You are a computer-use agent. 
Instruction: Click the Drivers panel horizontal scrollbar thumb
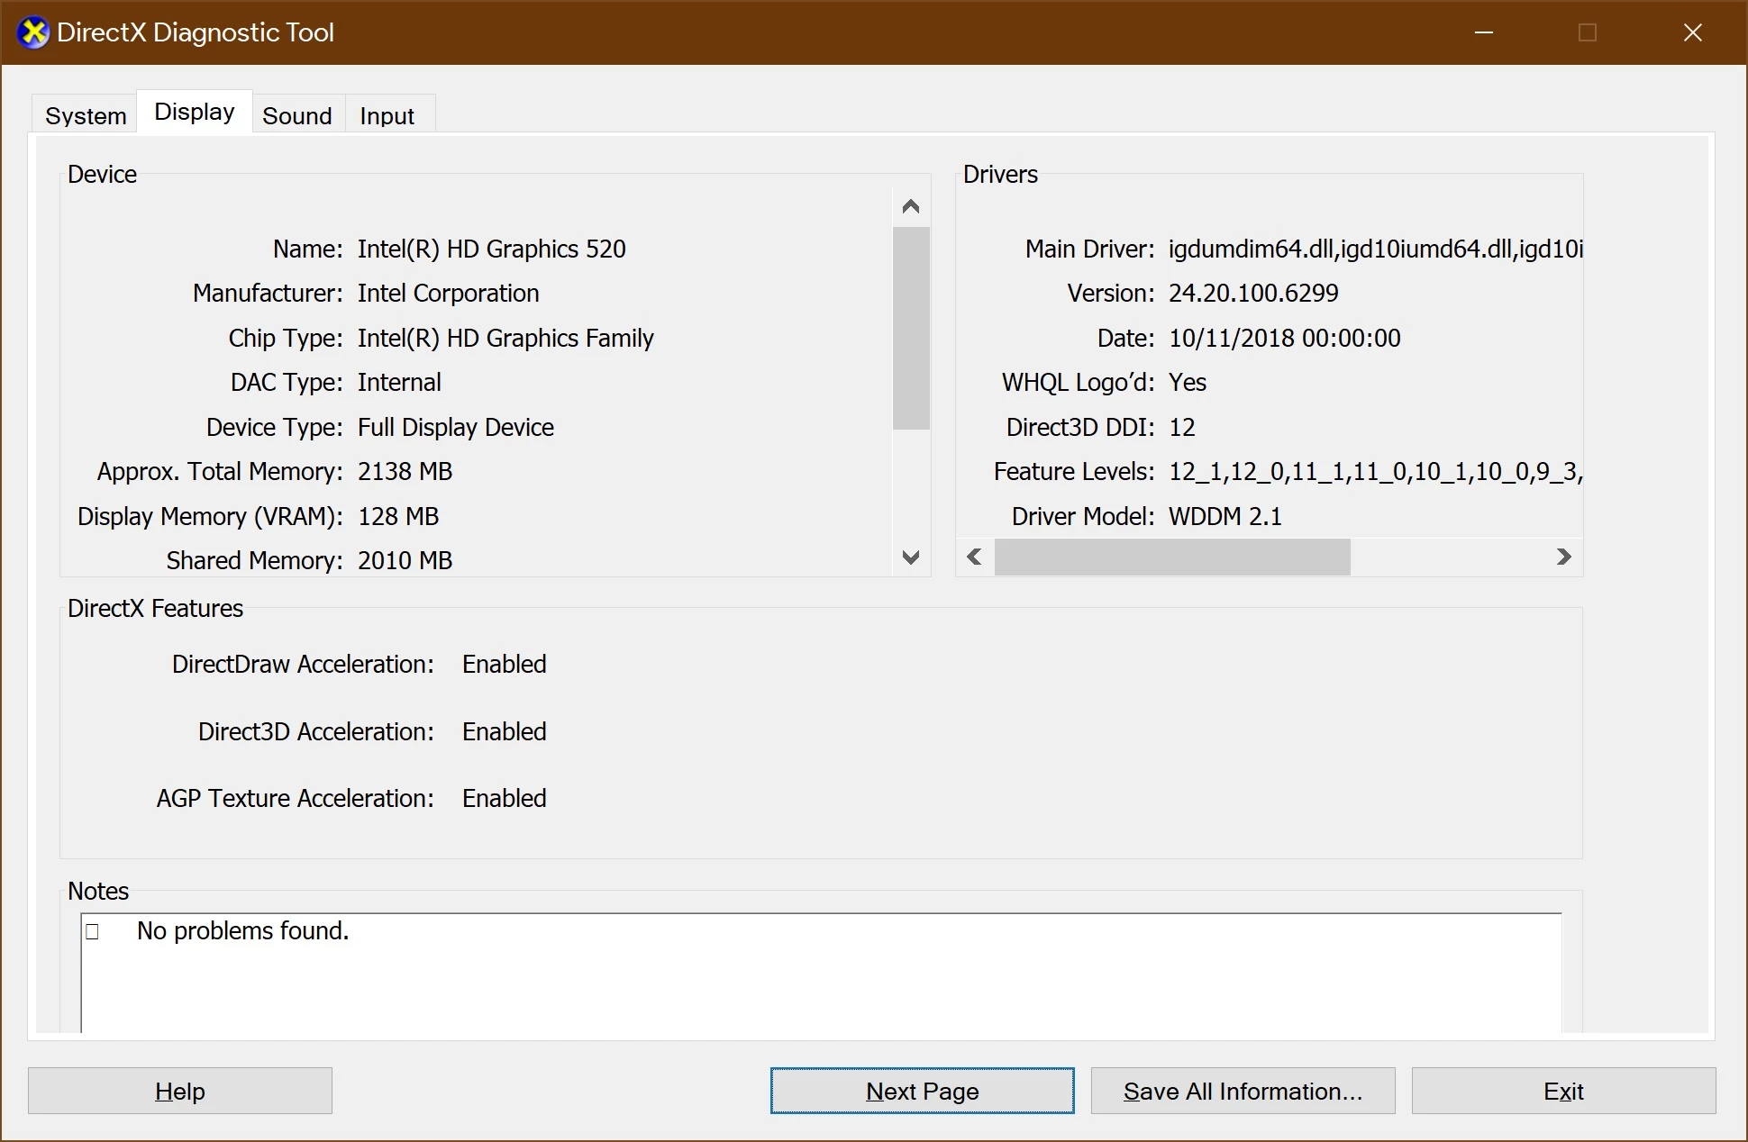[x=1171, y=557]
